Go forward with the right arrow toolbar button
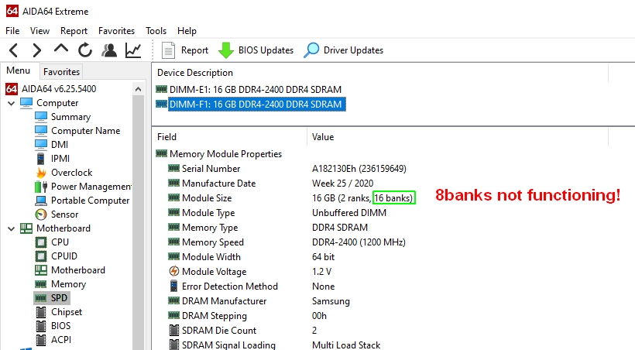 [37, 50]
